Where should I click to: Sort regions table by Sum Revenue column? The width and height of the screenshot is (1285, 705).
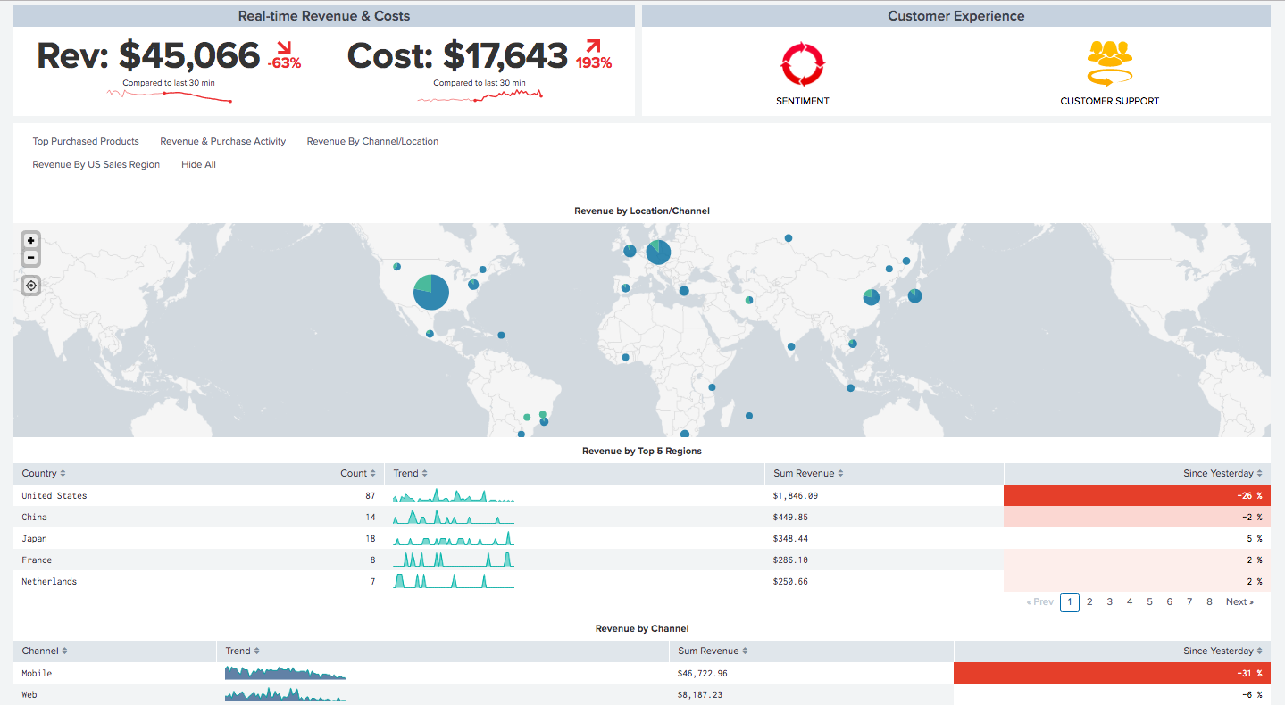808,473
